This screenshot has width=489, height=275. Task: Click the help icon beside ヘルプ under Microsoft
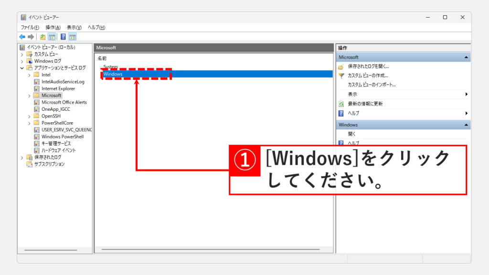point(341,113)
